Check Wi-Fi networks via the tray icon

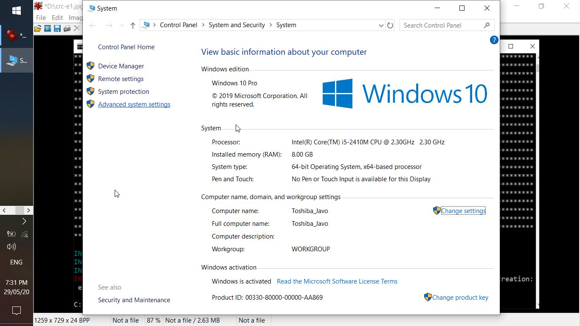24,234
